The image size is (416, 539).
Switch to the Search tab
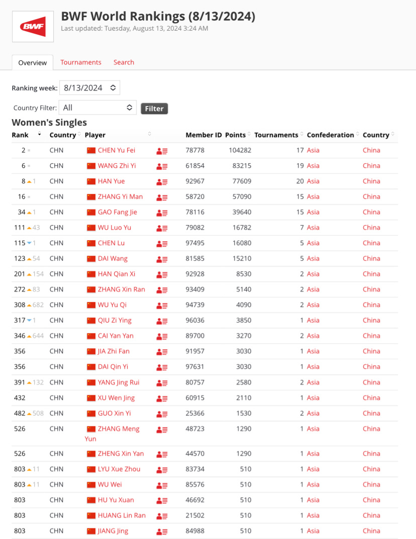124,62
